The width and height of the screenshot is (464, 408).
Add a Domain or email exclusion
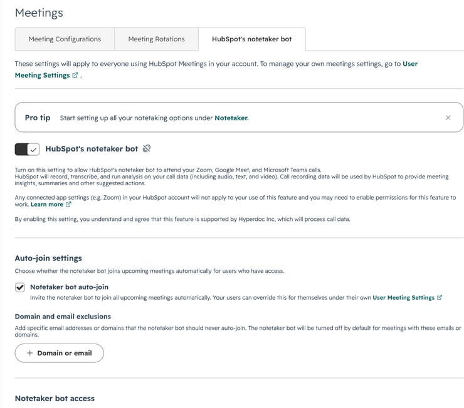coord(59,353)
